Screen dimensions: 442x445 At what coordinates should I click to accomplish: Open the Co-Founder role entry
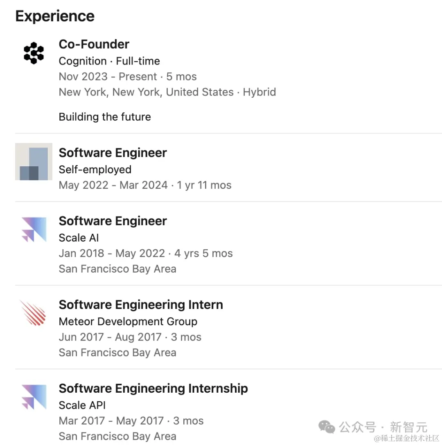click(94, 44)
